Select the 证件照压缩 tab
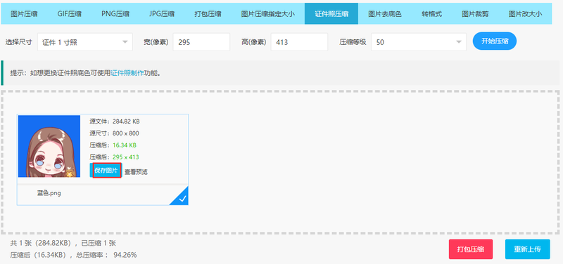 pos(331,14)
